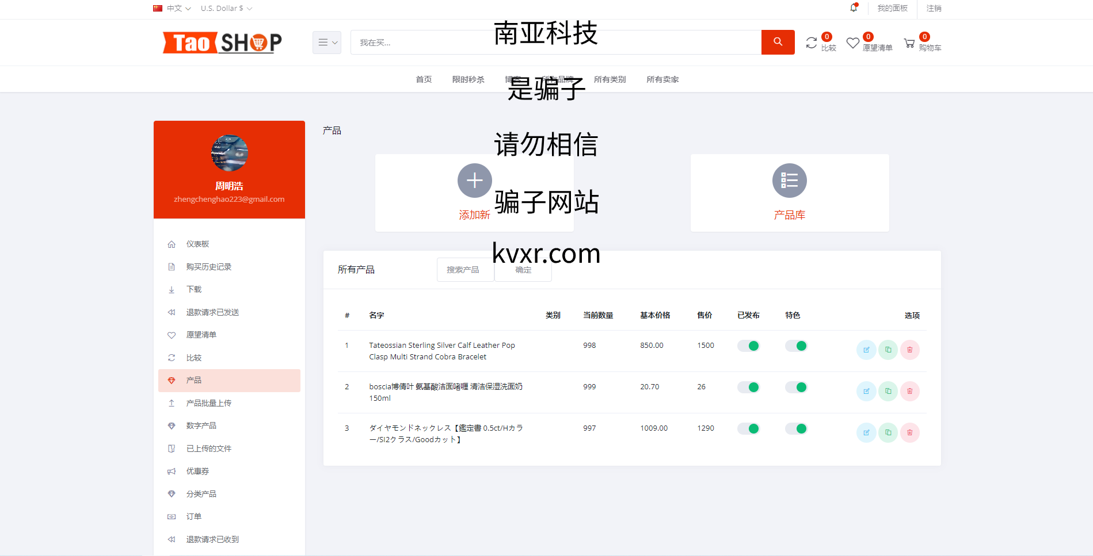Go to 所有卖家 in the navigation bar
Screen dimensions: 1093x556
(x=662, y=79)
